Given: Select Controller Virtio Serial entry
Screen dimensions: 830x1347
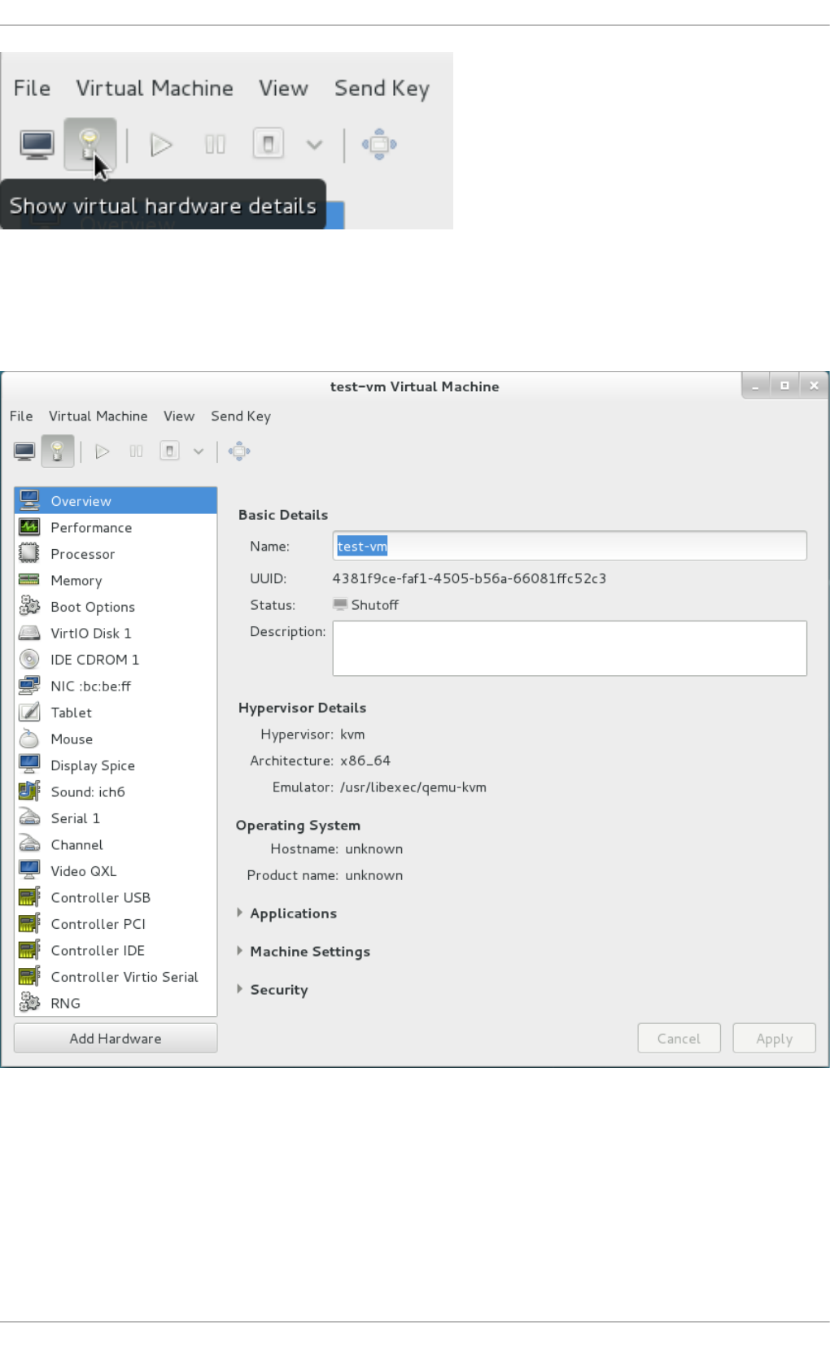Looking at the screenshot, I should (116, 977).
